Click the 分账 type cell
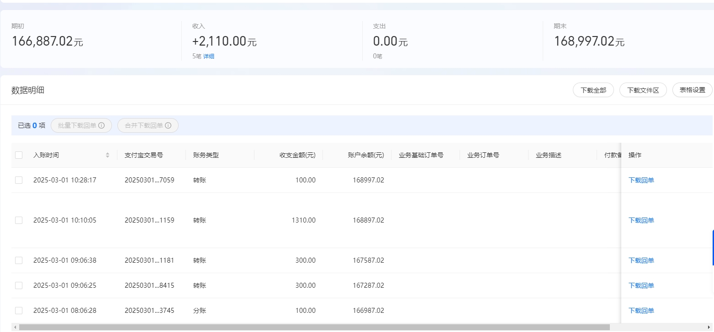The width and height of the screenshot is (714, 332). click(200, 311)
